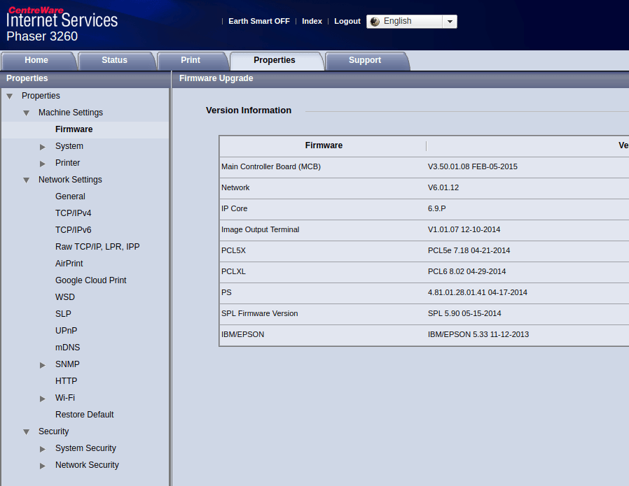This screenshot has height=486, width=629.
Task: Click the CentreWare Internet Services logo
Action: pyautogui.click(x=62, y=17)
